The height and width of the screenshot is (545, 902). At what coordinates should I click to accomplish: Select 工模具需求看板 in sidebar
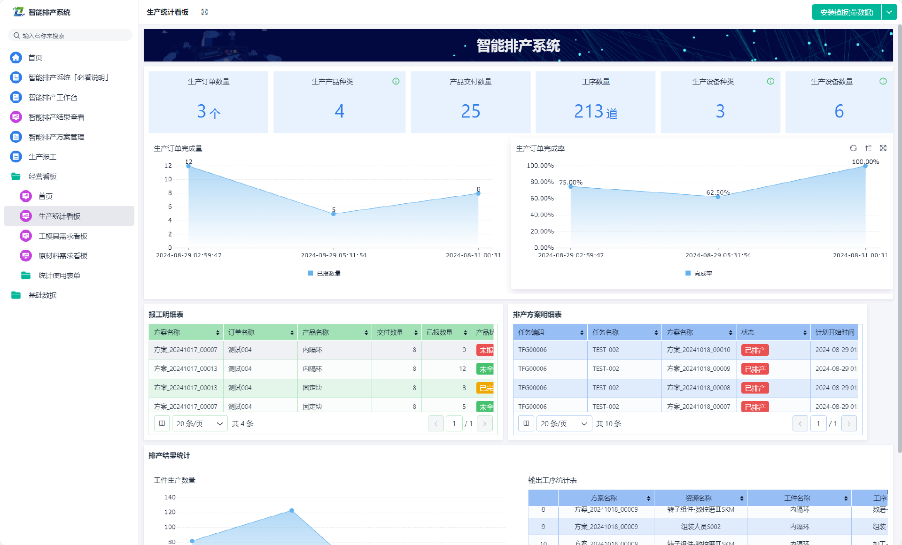click(63, 236)
